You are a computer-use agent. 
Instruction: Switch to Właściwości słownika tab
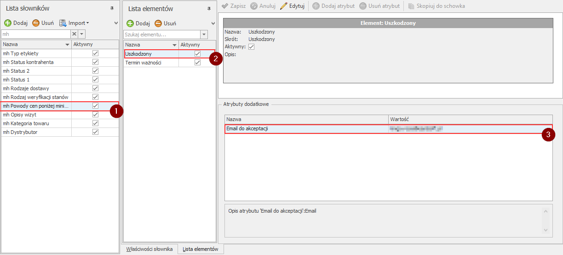coord(149,249)
